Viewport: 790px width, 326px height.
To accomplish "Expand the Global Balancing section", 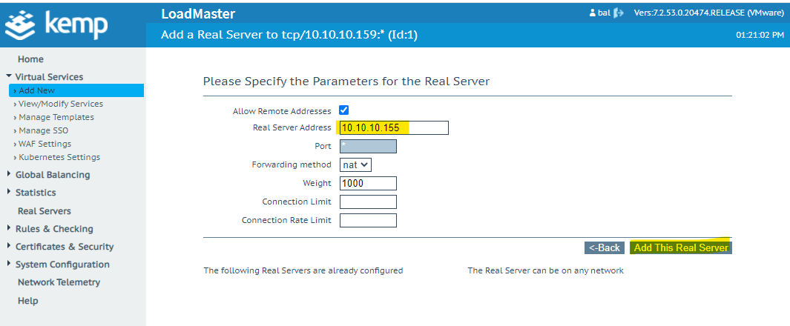I will [9, 175].
